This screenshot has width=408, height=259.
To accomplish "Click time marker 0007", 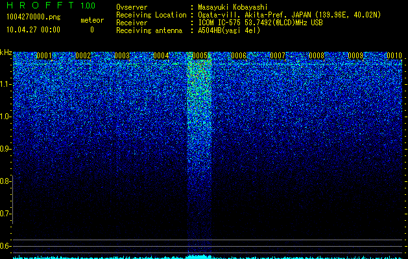I will point(278,55).
